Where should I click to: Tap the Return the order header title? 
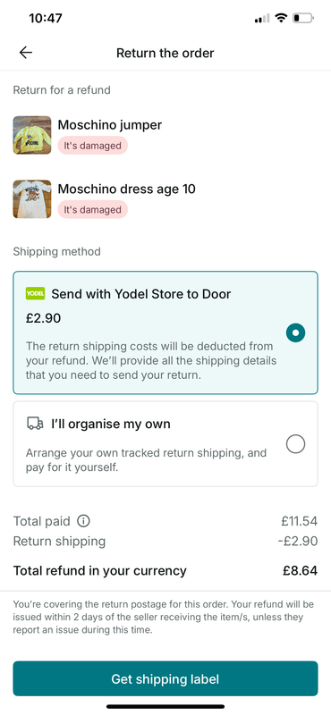click(165, 53)
